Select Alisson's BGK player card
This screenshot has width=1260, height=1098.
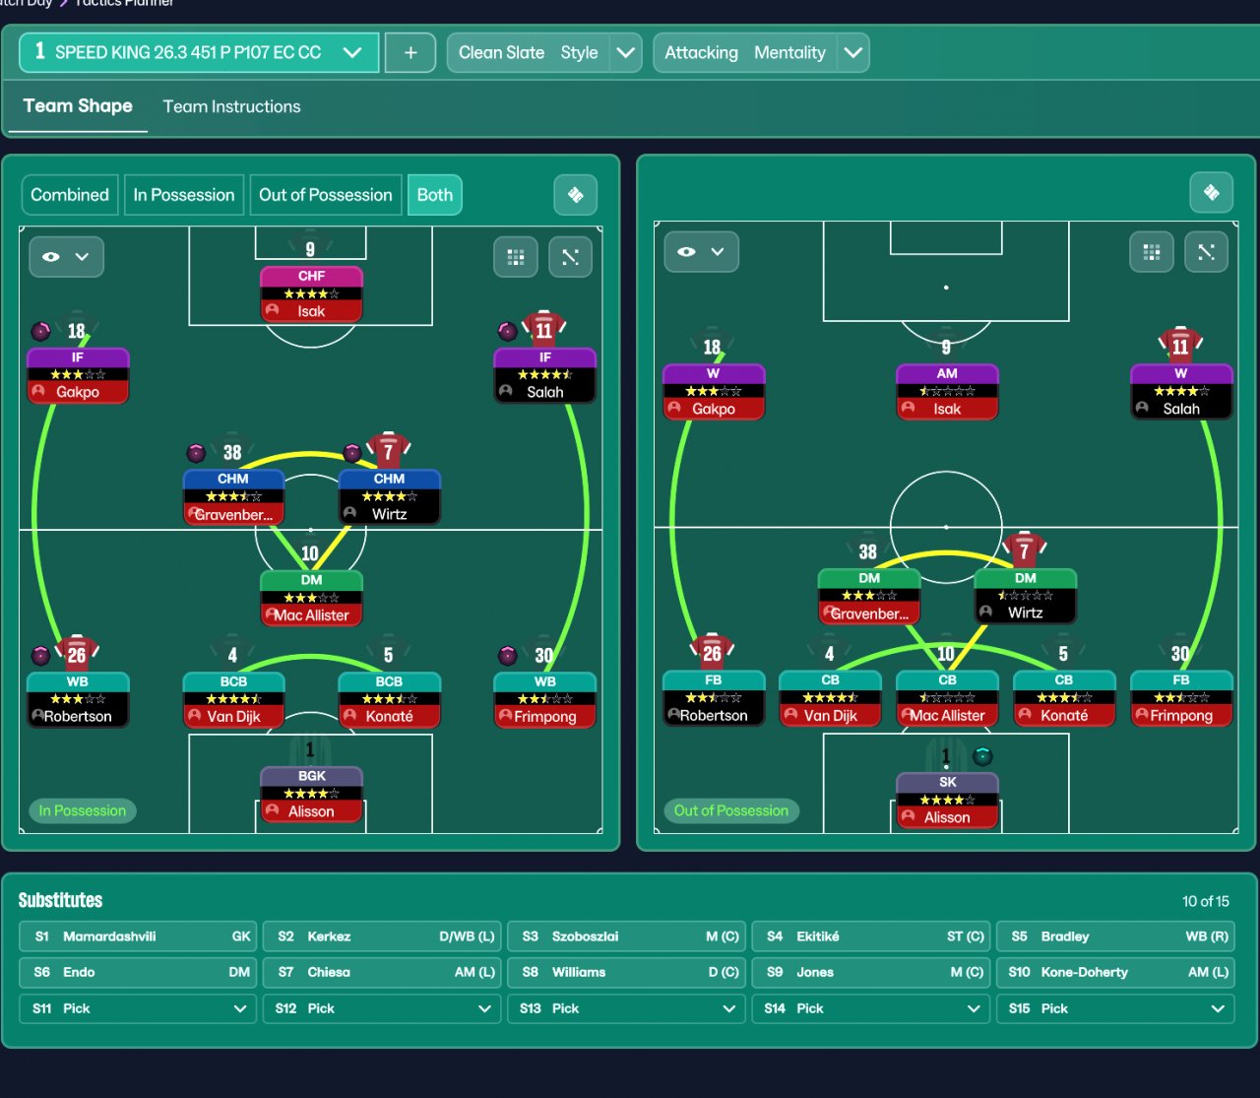[x=311, y=795]
